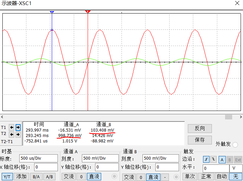The image size is (243, 181).
Task: Click T1 time value 293.997 ms
Action: tap(37, 130)
